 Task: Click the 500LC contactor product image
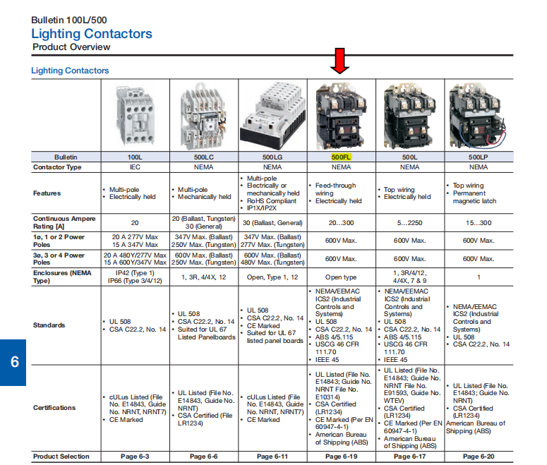coord(204,116)
